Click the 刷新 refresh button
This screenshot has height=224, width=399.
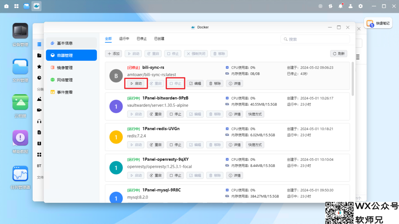[x=339, y=54]
